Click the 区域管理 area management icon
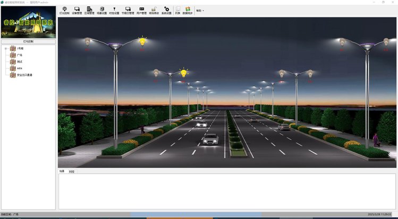 [x=89, y=10]
